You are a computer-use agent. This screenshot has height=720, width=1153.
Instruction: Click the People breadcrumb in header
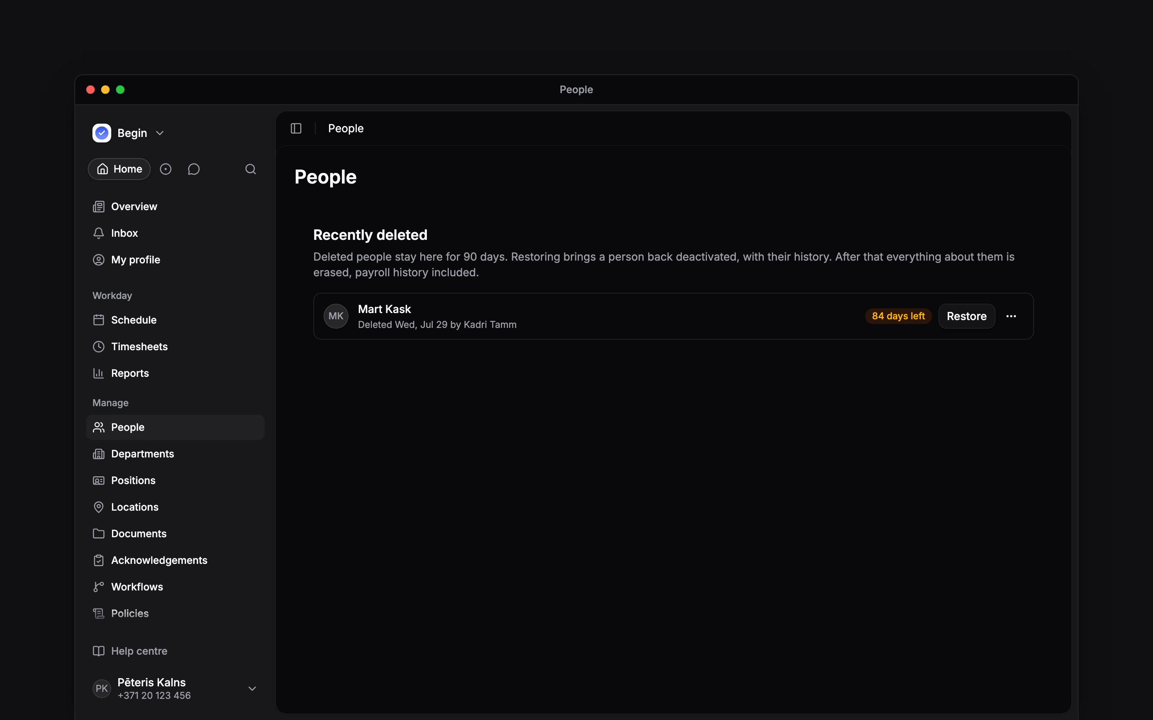346,129
